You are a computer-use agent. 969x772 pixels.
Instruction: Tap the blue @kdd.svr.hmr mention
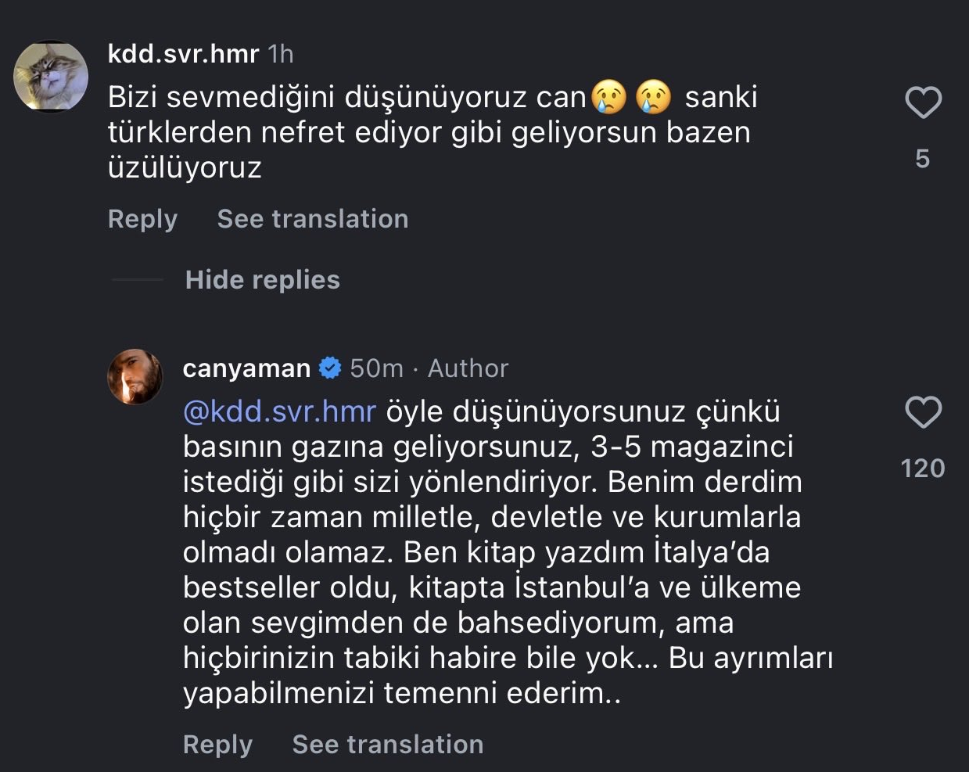279,411
